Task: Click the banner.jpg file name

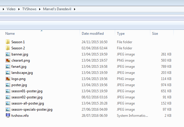Action: 20,54
